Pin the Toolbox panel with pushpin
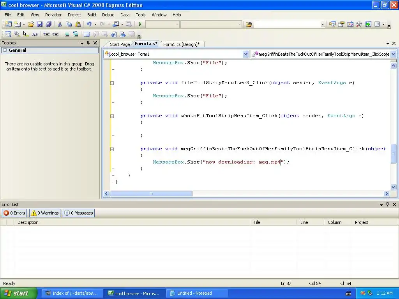Screen dimensions: 399x299 (x=88, y=43)
